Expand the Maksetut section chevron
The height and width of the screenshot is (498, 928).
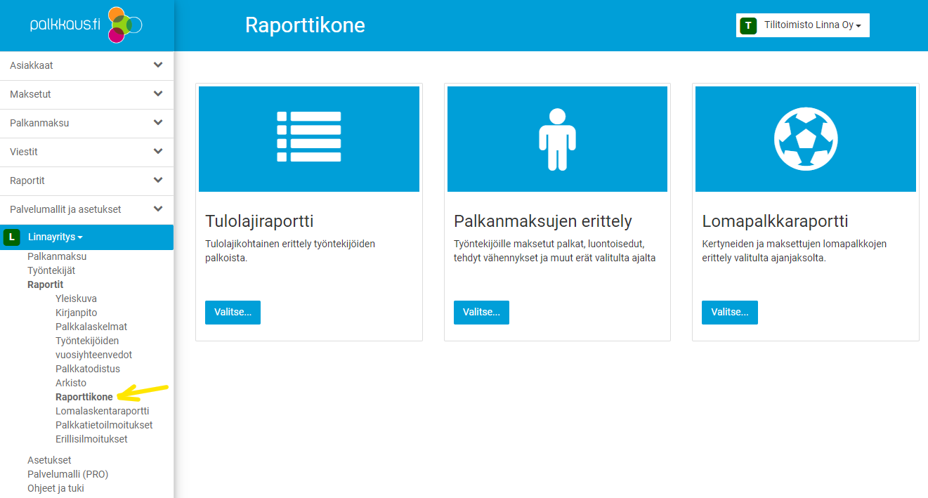[x=158, y=93]
